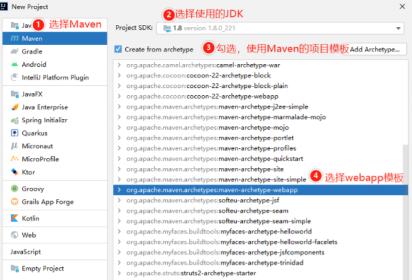Expand the cocoon-22-archetype-block entry
This screenshot has width=412, height=280.
[119, 76]
